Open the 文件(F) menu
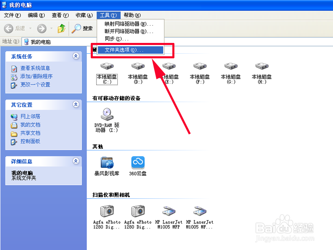 [12, 15]
